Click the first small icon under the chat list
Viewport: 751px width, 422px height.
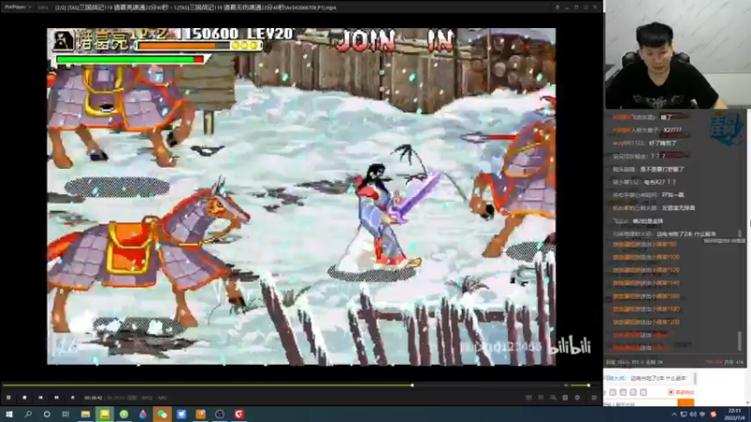(x=613, y=392)
